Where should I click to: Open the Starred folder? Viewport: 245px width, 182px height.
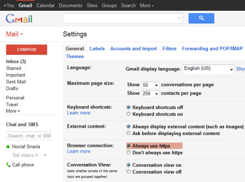[x=14, y=68]
